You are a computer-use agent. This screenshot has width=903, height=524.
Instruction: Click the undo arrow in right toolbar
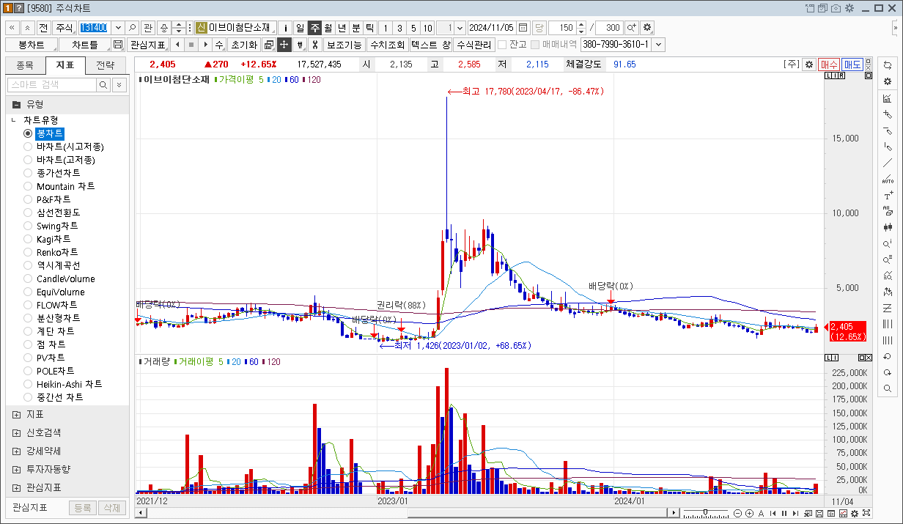coord(888,356)
